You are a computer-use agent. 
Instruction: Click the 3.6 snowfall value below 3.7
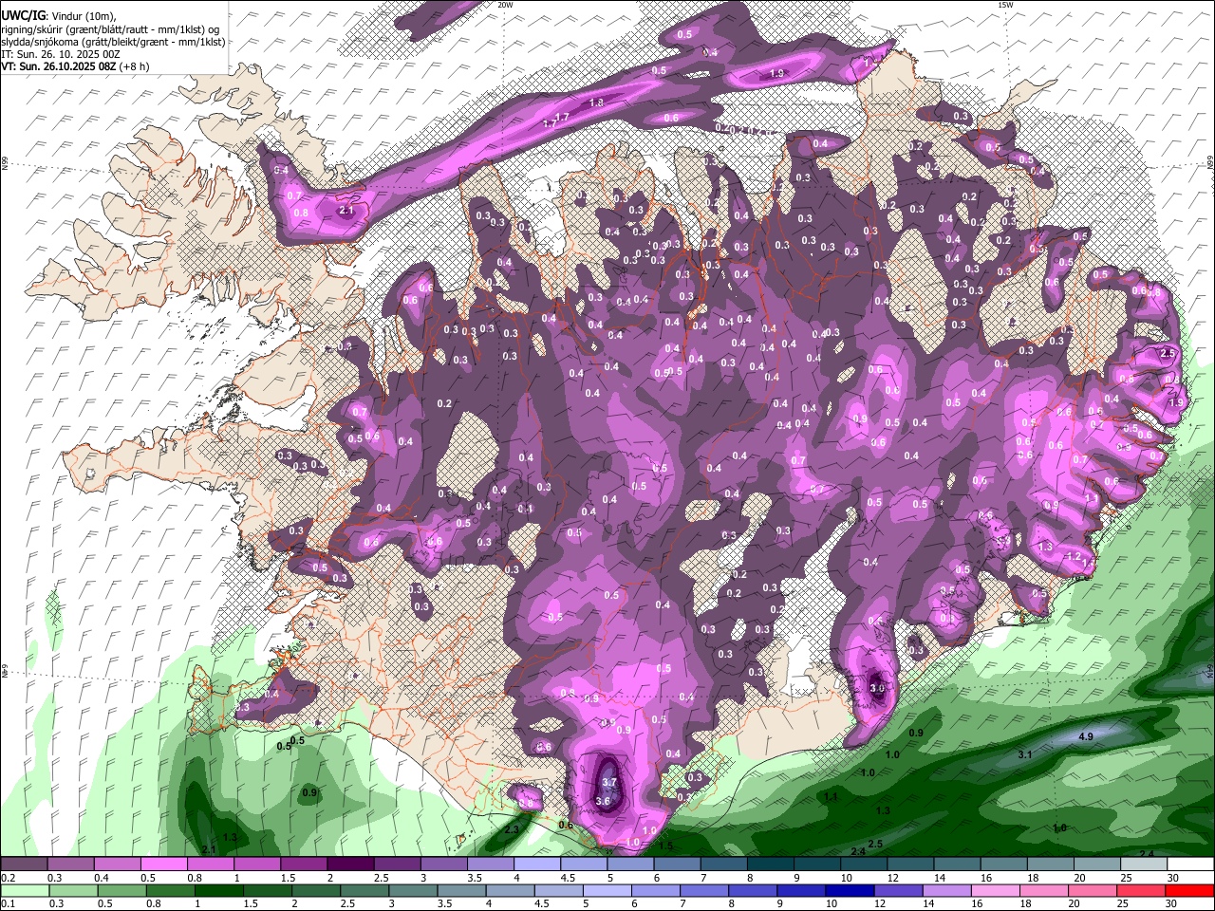[x=603, y=801]
